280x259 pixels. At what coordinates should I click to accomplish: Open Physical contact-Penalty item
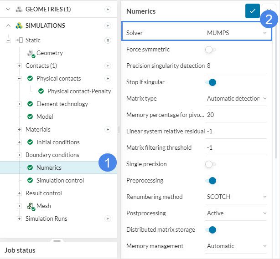click(x=79, y=91)
